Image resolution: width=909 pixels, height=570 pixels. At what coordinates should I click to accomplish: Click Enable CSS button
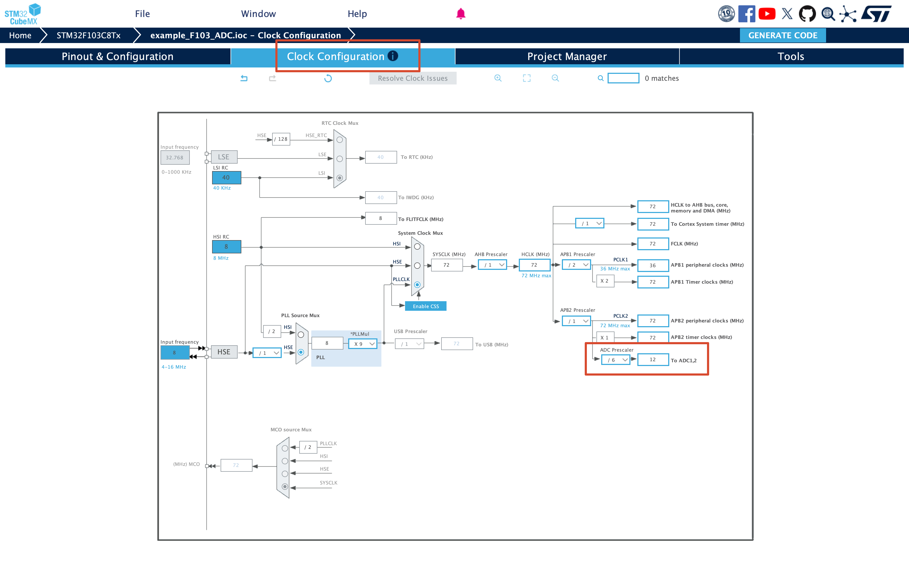coord(426,306)
